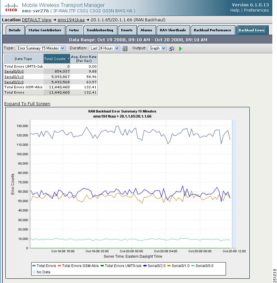Switch to the Details tab

coord(15,30)
